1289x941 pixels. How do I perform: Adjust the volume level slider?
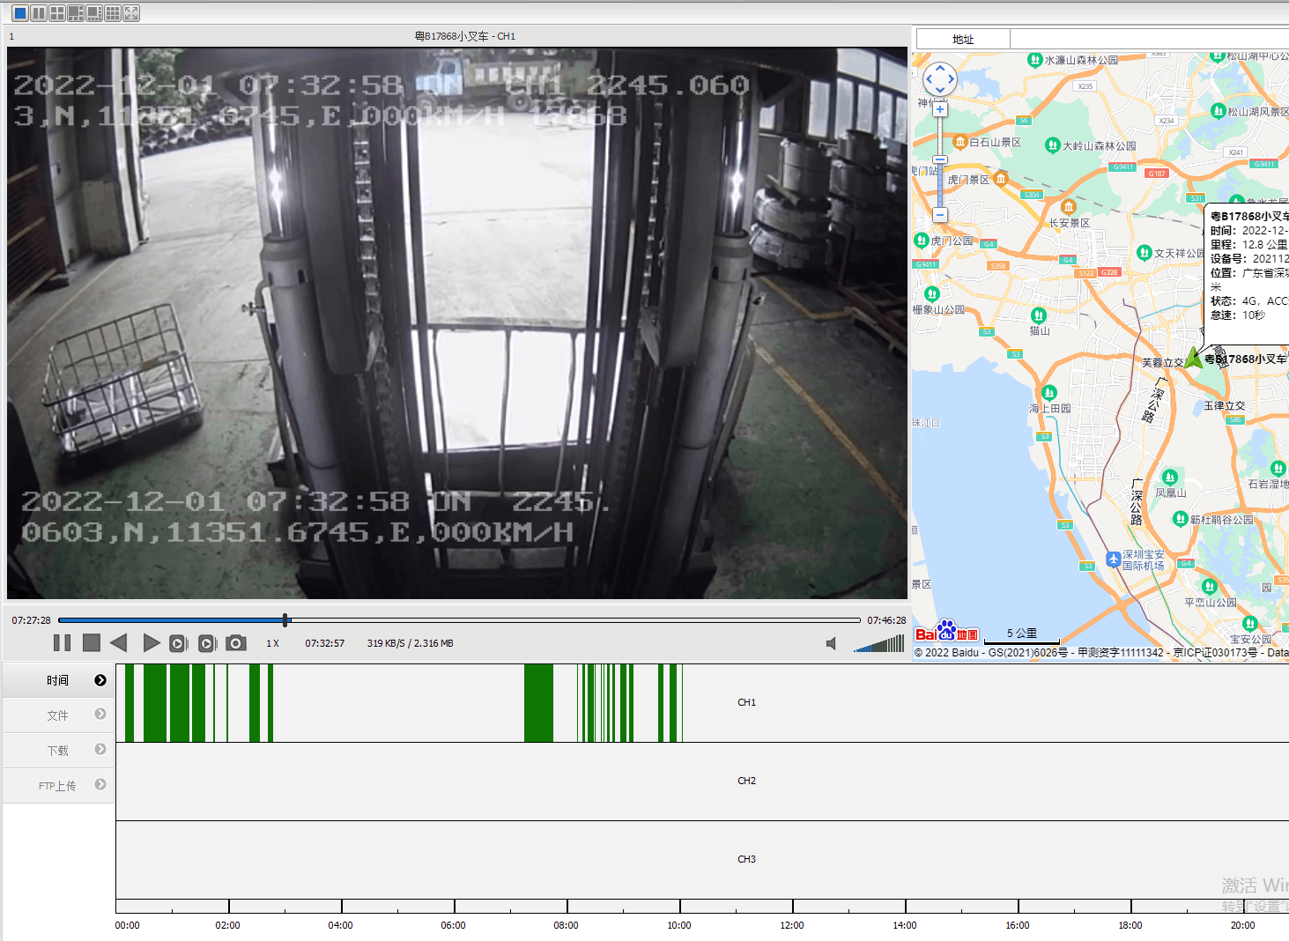(879, 644)
